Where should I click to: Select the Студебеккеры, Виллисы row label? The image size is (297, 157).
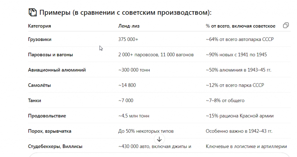(x=55, y=147)
